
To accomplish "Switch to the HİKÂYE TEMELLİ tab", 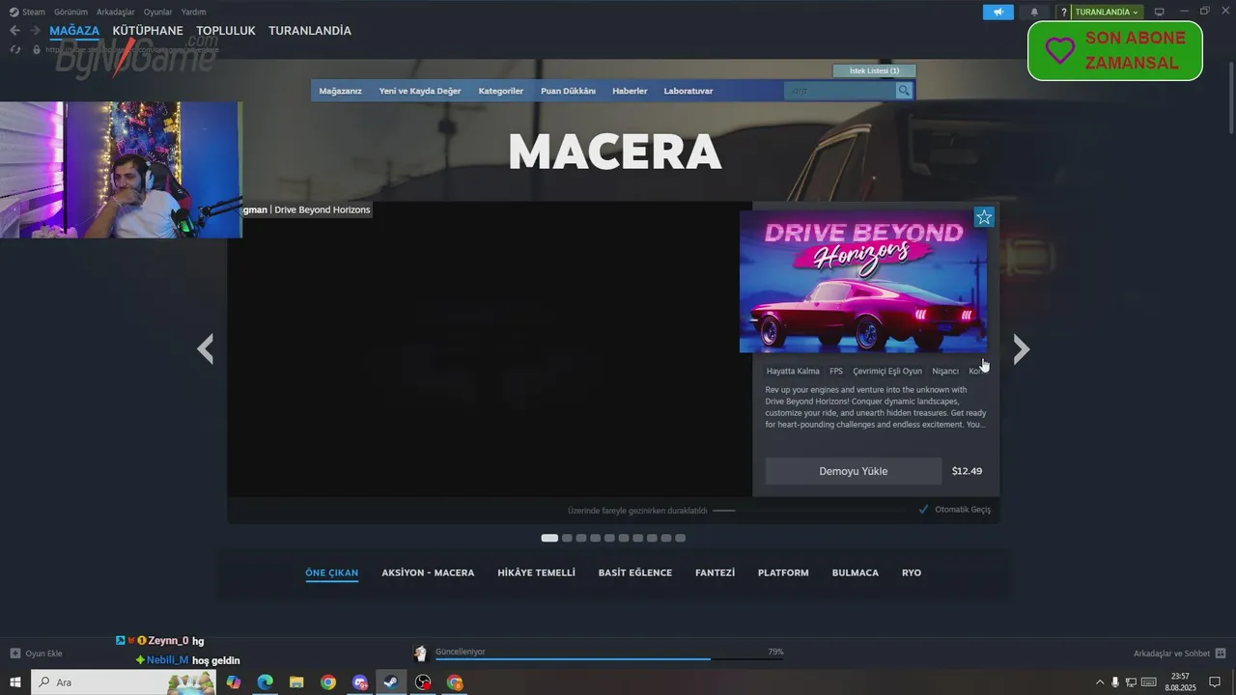I will 536,572.
